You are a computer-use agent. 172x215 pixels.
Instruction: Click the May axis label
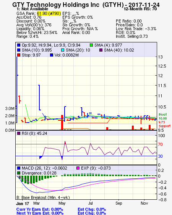62,203
